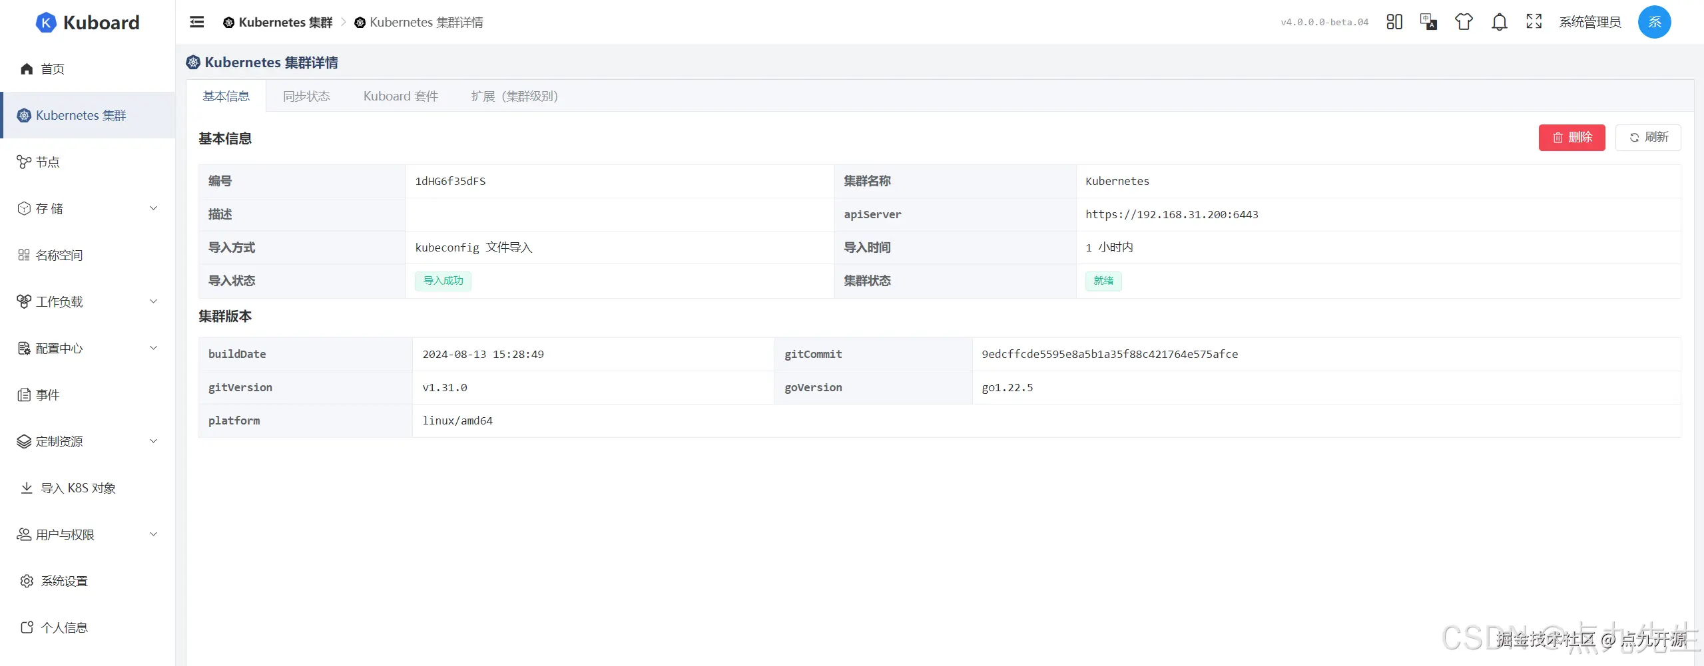This screenshot has height=666, width=1704.
Task: Click the 集群名称 value Kubernetes
Action: coord(1117,181)
